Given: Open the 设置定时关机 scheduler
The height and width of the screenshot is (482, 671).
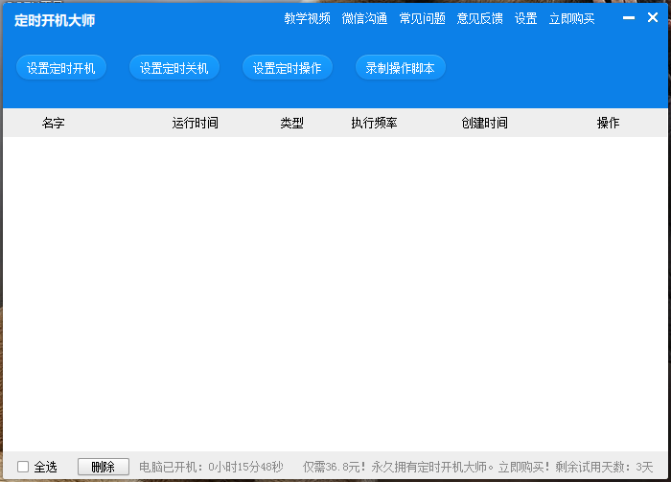Looking at the screenshot, I should pyautogui.click(x=174, y=68).
